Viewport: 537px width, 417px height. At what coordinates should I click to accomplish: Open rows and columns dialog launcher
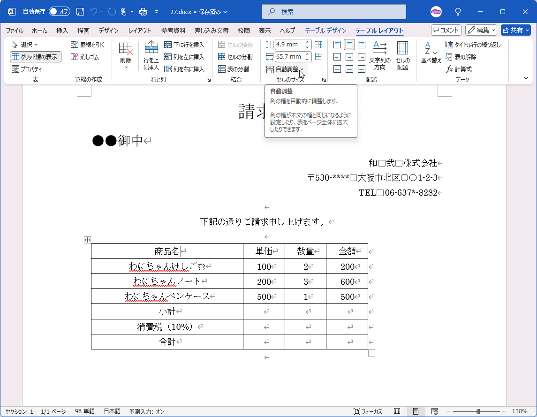[209, 80]
